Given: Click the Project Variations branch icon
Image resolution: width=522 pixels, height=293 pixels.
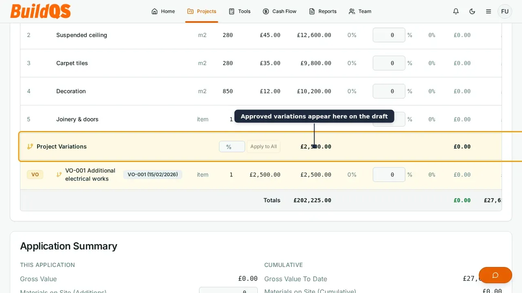Looking at the screenshot, I should 30,146.
